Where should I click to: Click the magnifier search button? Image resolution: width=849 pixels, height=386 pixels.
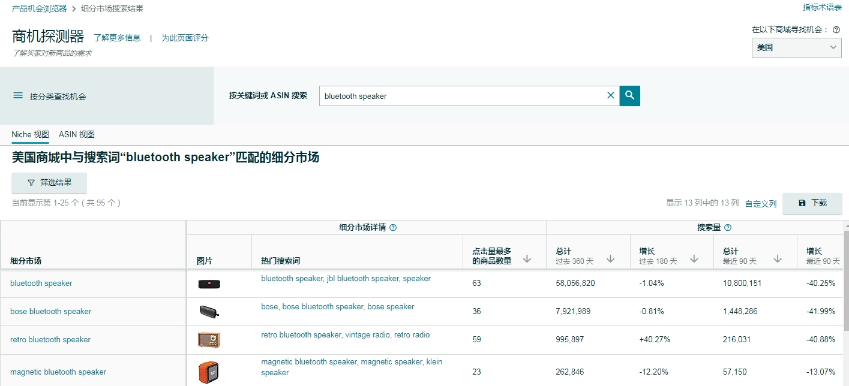click(629, 96)
